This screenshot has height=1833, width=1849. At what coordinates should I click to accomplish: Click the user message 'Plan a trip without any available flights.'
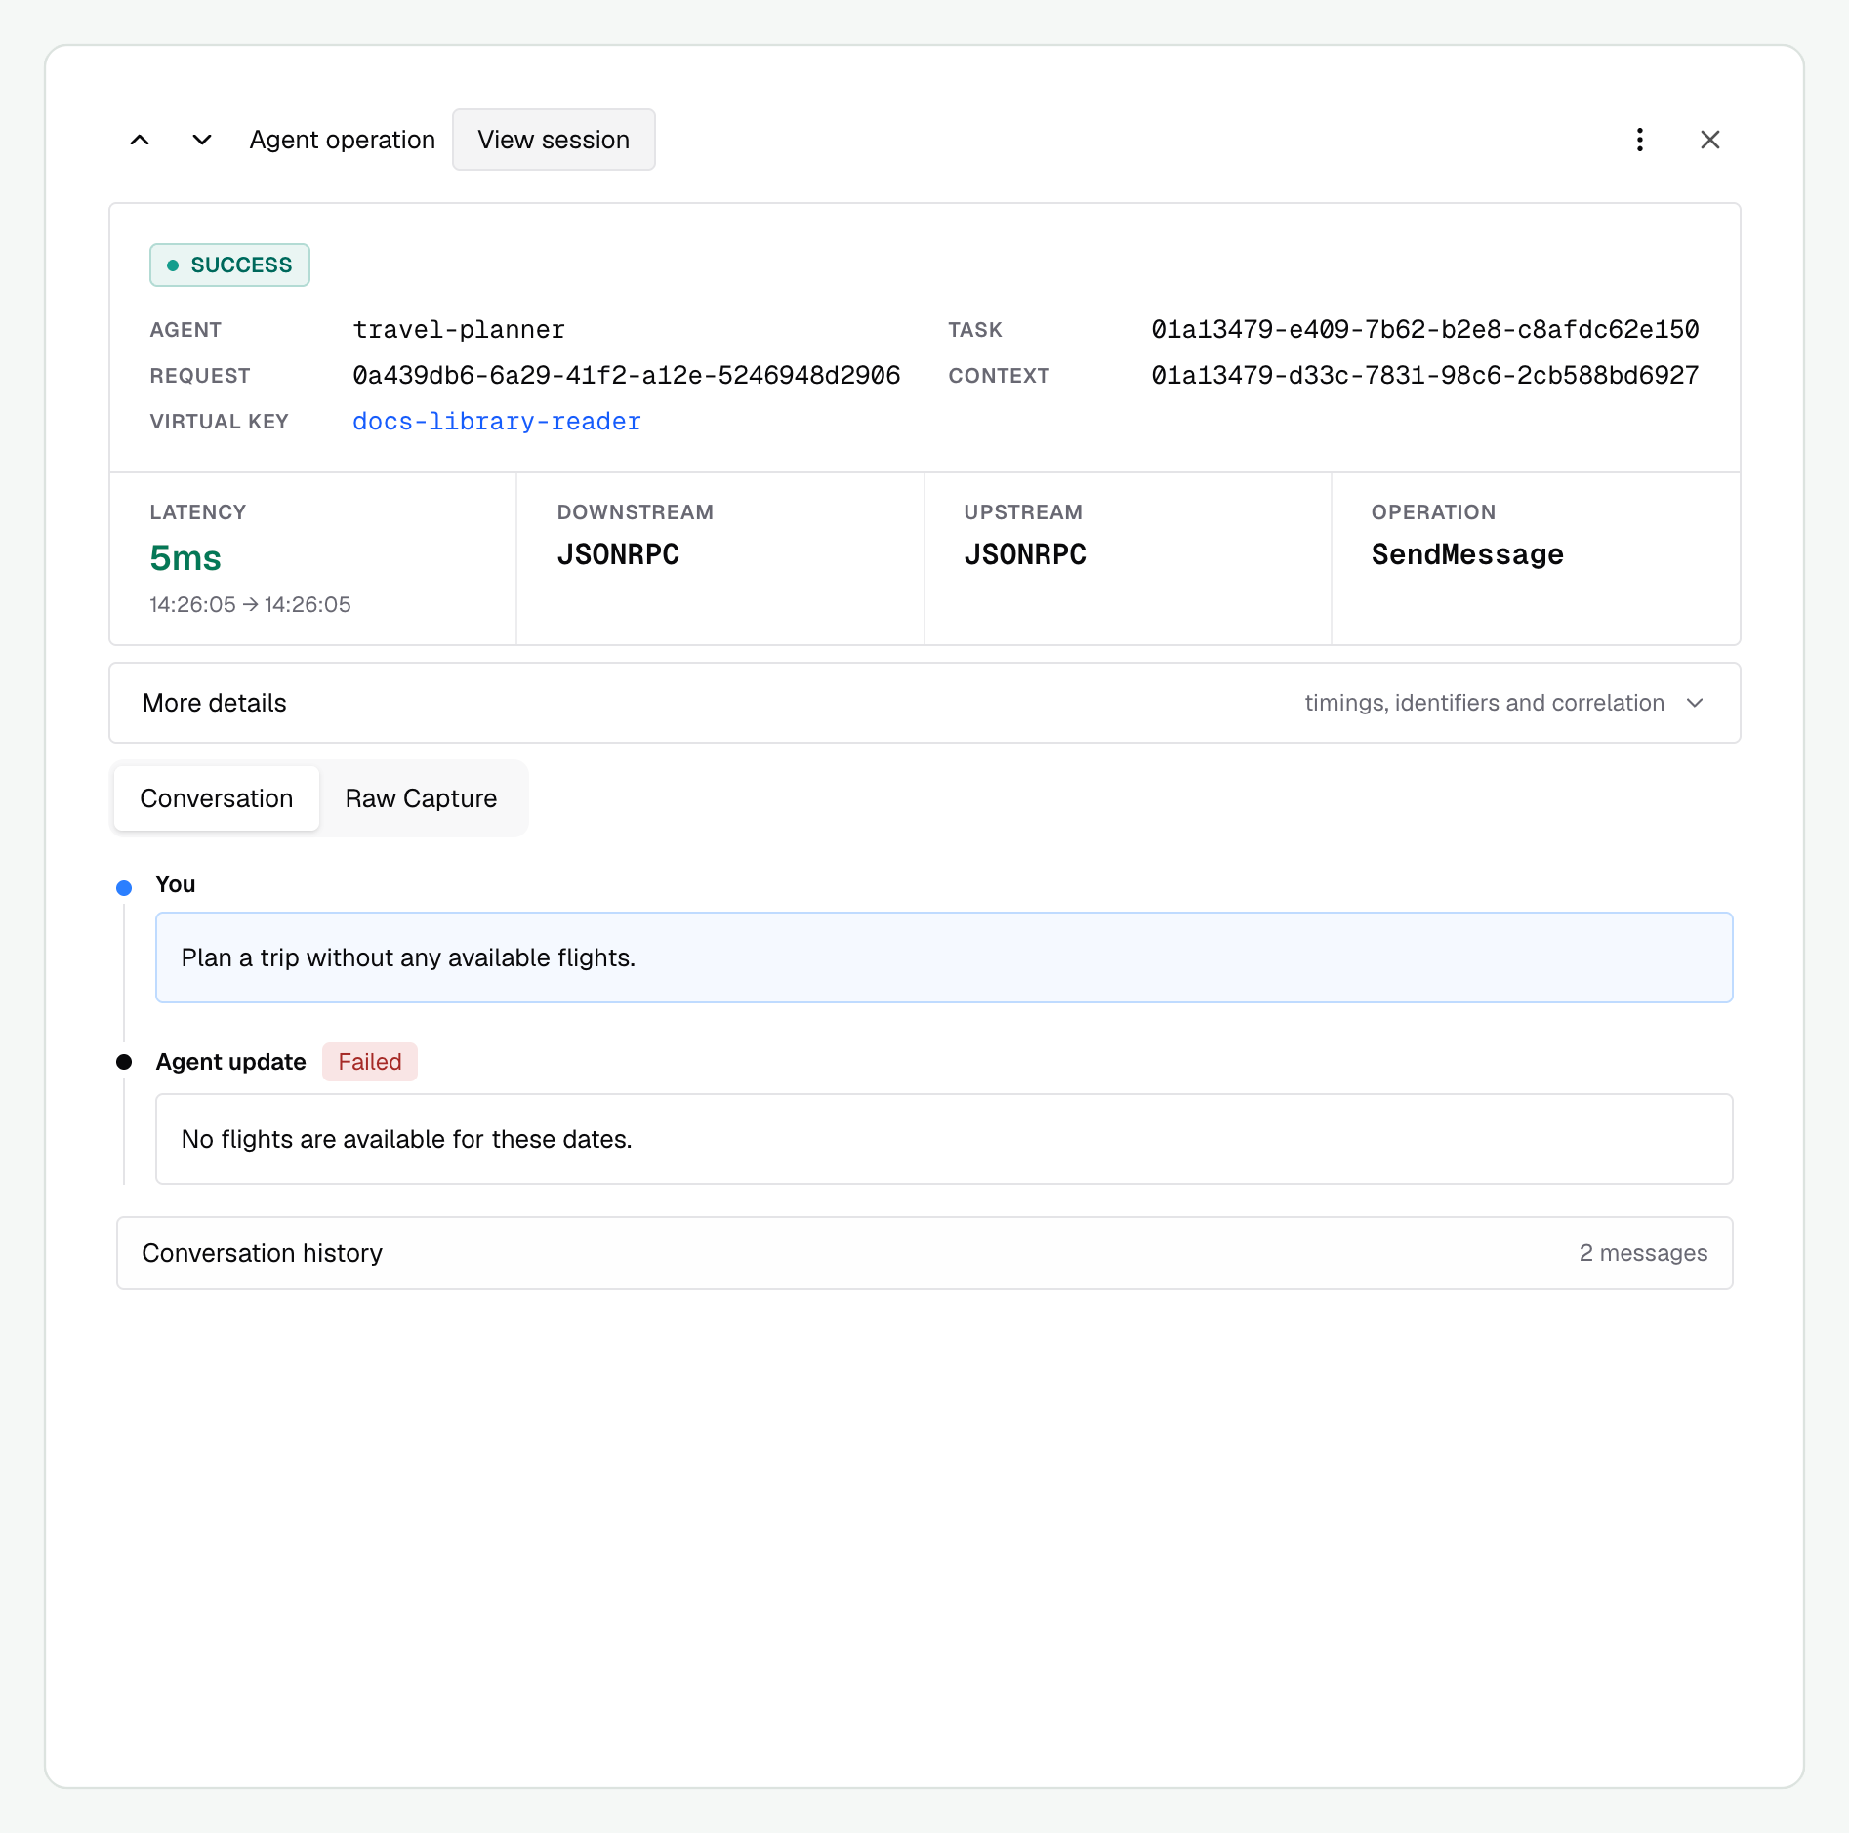click(944, 957)
